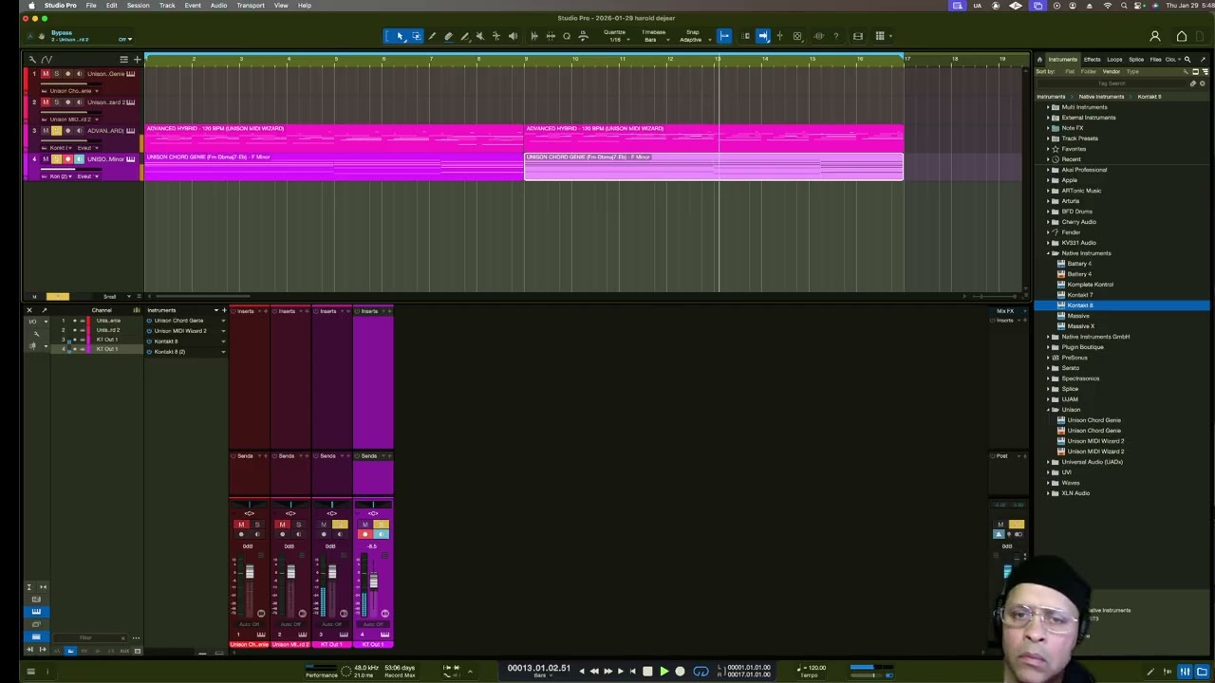Screen dimensions: 1215x683
Task: Click the wrench icon above the track list
Action: (34, 59)
